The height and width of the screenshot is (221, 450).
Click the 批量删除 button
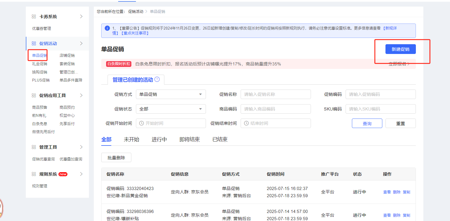(x=116, y=158)
